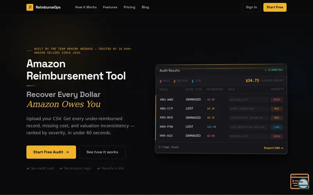The width and height of the screenshot is (313, 195).
Task: Click the $4.20 reimbursed value
Action: [211, 109]
